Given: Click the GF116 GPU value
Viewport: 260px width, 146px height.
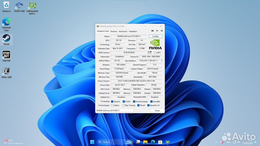Looking at the screenshot, I should pos(118,40).
